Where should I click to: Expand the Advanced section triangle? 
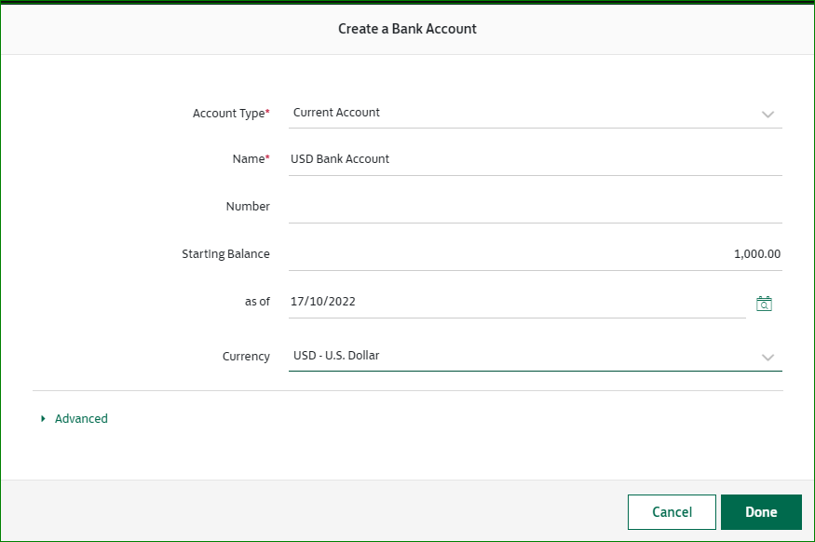click(x=43, y=419)
